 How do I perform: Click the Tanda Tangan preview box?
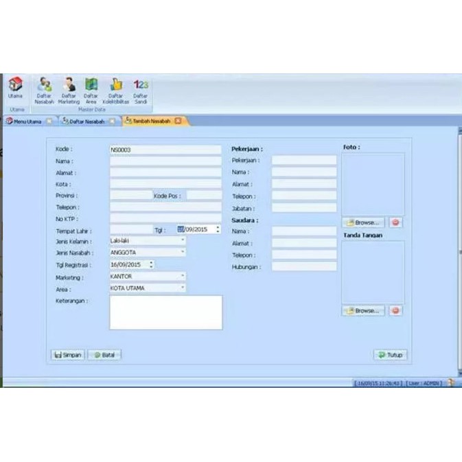click(373, 273)
